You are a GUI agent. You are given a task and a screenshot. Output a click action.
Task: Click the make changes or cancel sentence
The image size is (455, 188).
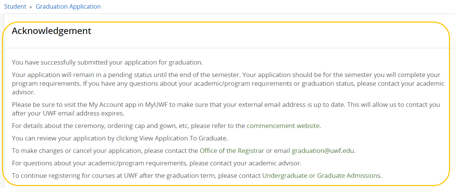pos(184,151)
